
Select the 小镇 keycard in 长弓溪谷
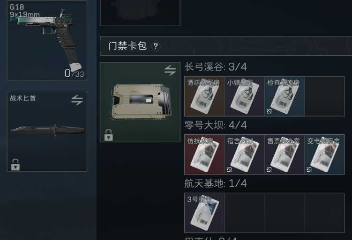(245, 96)
